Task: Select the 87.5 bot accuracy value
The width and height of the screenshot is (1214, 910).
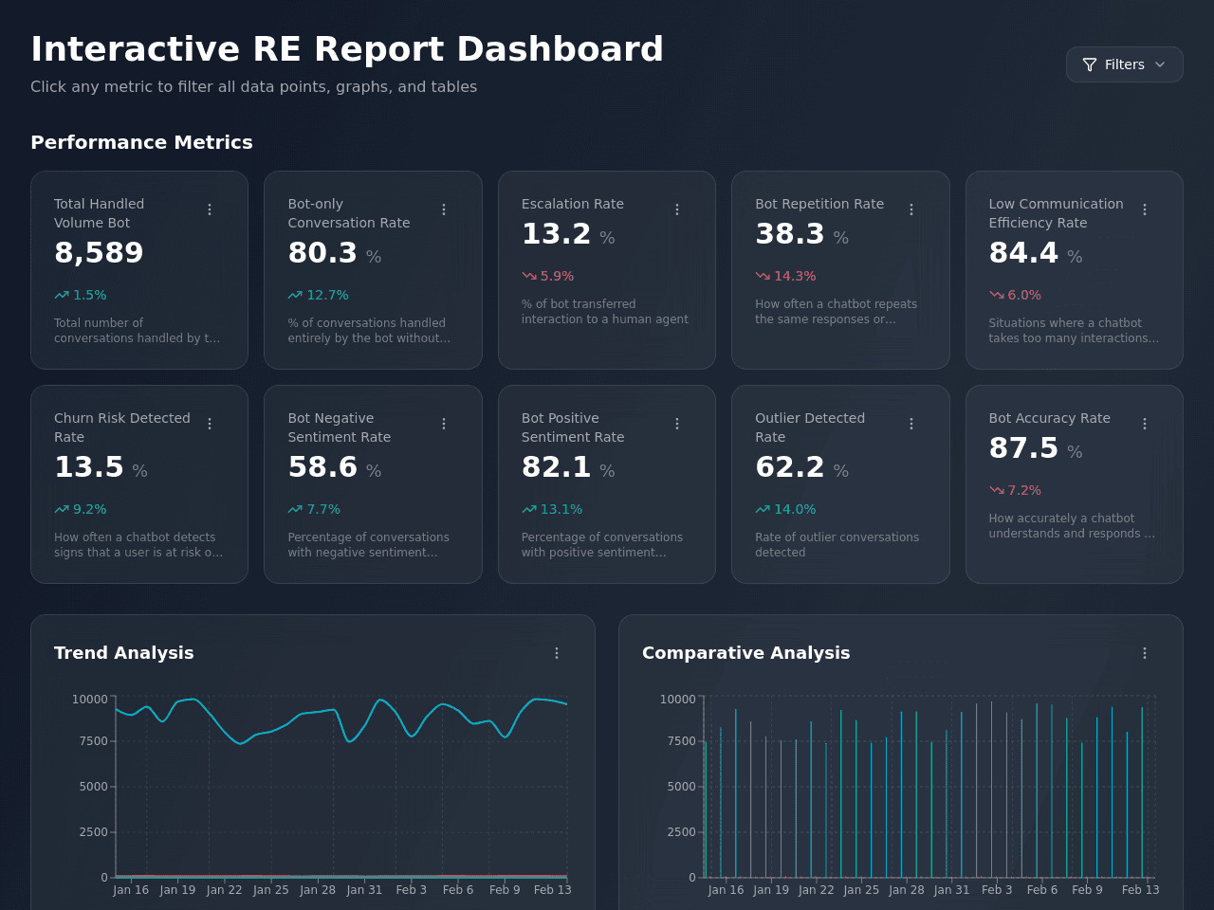Action: pyautogui.click(x=1023, y=448)
